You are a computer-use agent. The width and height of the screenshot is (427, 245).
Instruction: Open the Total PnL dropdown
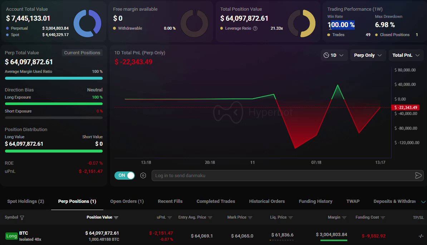point(406,55)
